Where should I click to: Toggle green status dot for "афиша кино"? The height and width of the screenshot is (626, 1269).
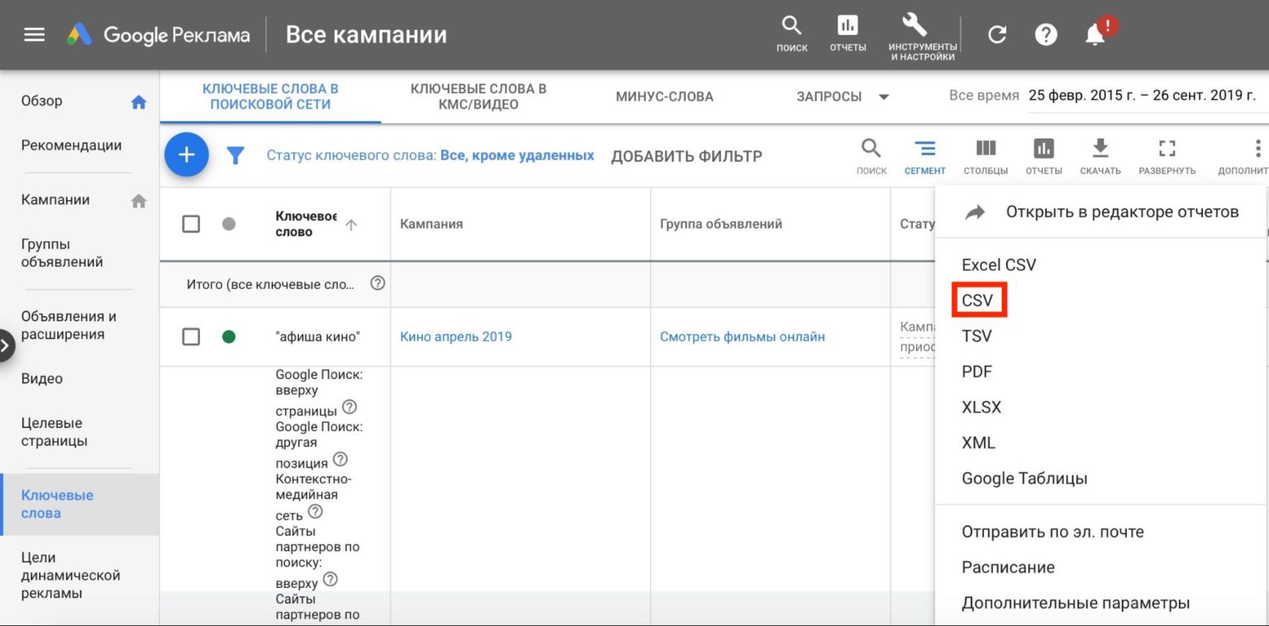[x=229, y=337]
